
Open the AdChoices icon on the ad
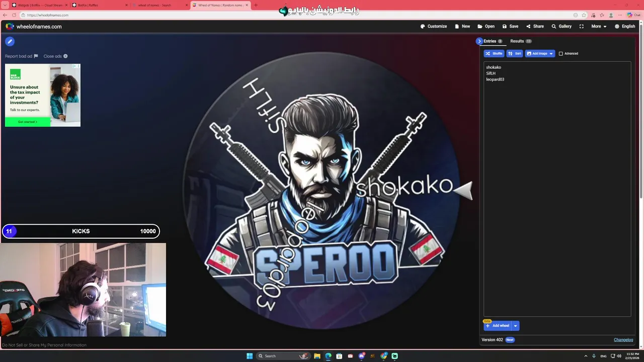click(x=75, y=66)
